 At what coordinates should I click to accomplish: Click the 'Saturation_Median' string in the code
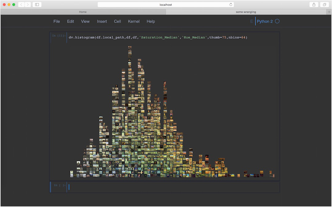(x=159, y=37)
